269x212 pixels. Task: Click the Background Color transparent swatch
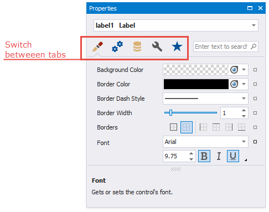coord(196,70)
